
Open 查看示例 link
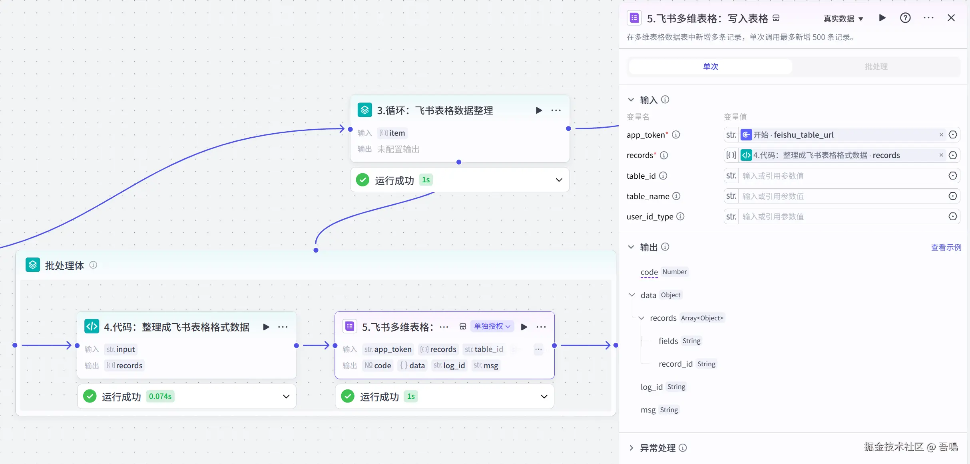[x=946, y=247]
